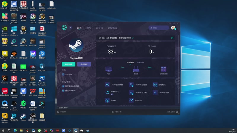Click the 路由器 router device icon

pos(136,69)
